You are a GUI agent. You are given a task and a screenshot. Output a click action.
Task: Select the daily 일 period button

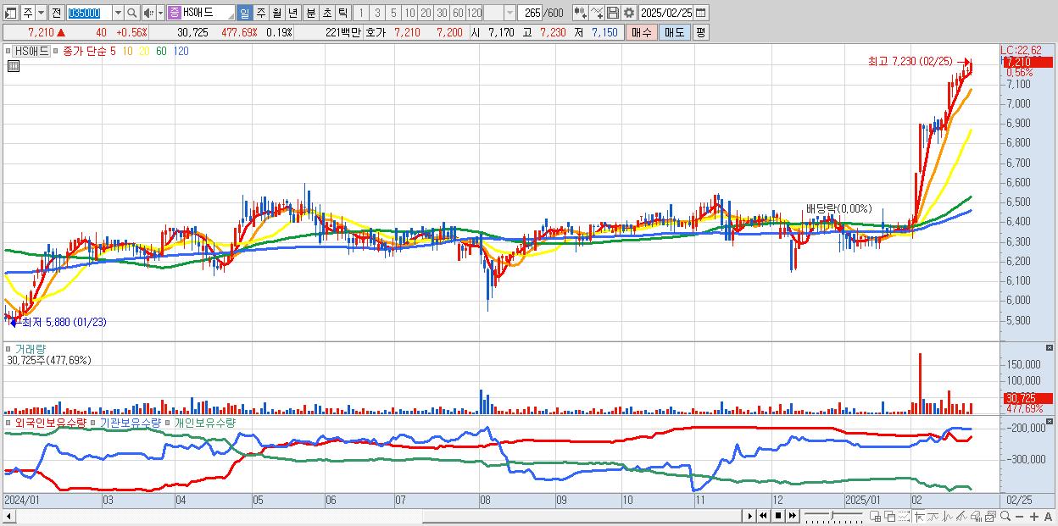pos(244,13)
